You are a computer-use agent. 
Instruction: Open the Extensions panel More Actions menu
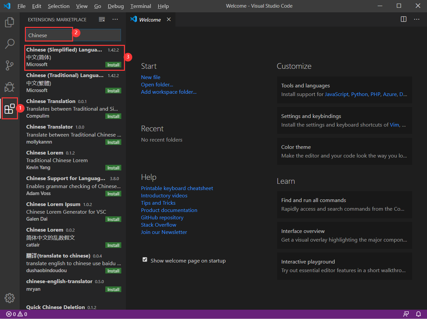coord(115,19)
